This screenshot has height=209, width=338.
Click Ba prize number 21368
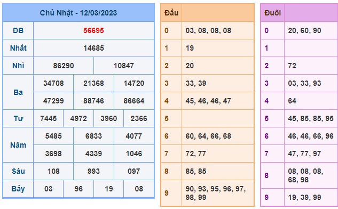pos(93,83)
